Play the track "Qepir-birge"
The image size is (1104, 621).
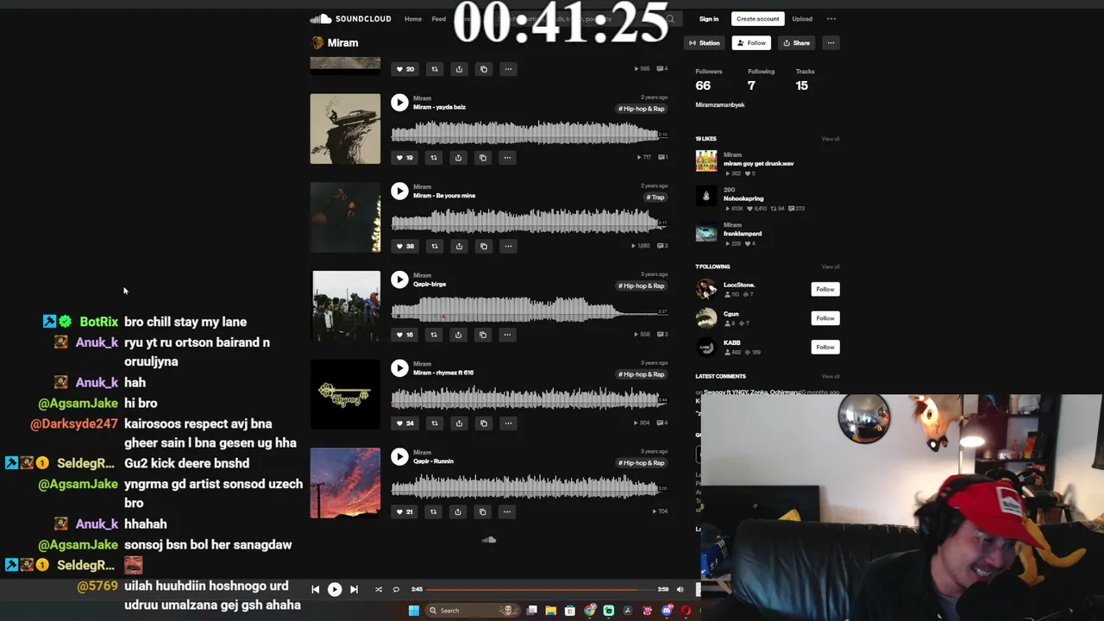tap(399, 279)
